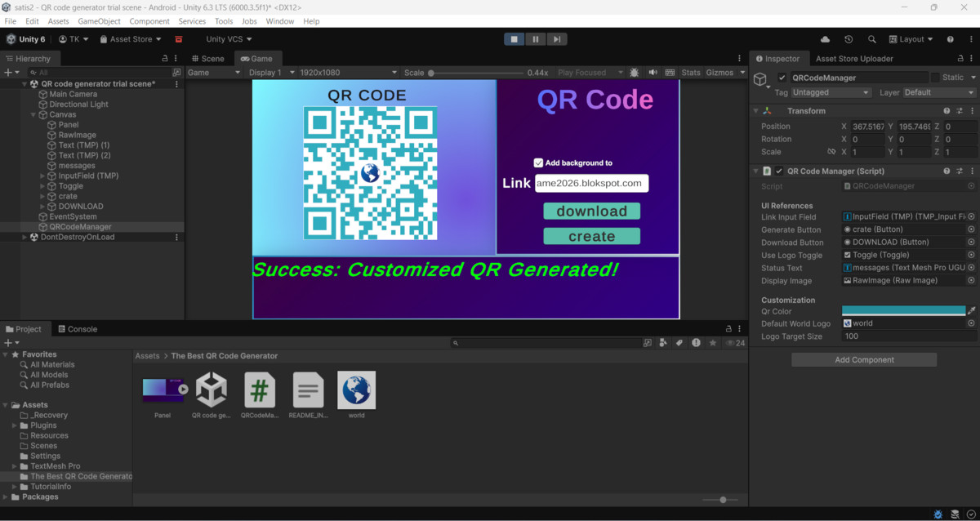Click the favorites star in the Project toolbar
The height and width of the screenshot is (521, 980).
(x=712, y=343)
